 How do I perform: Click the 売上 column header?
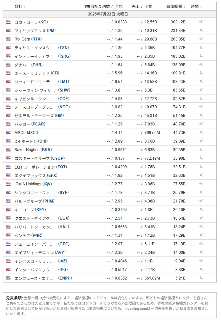[135, 7]
